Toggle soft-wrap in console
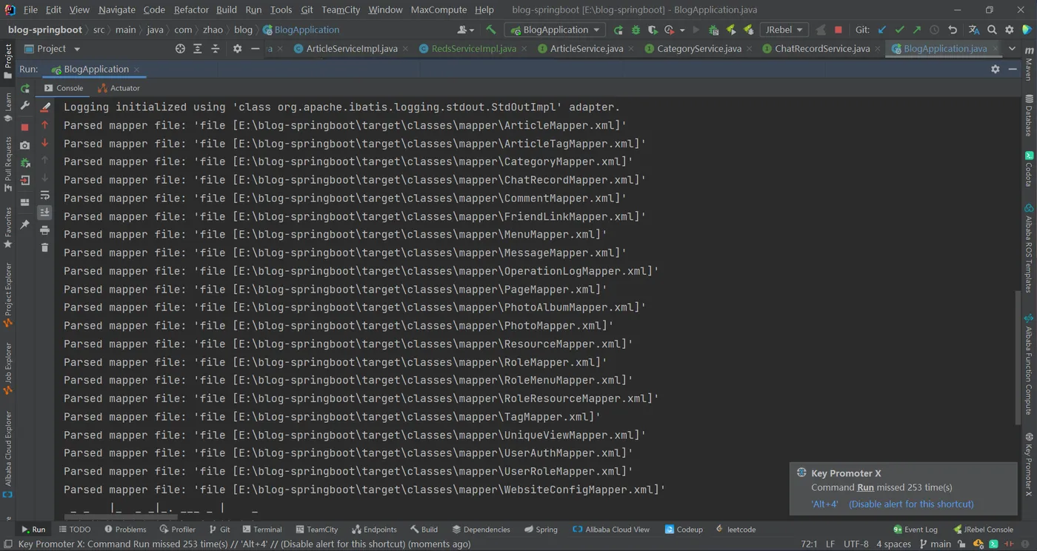This screenshot has height=551, width=1037. coord(45,195)
